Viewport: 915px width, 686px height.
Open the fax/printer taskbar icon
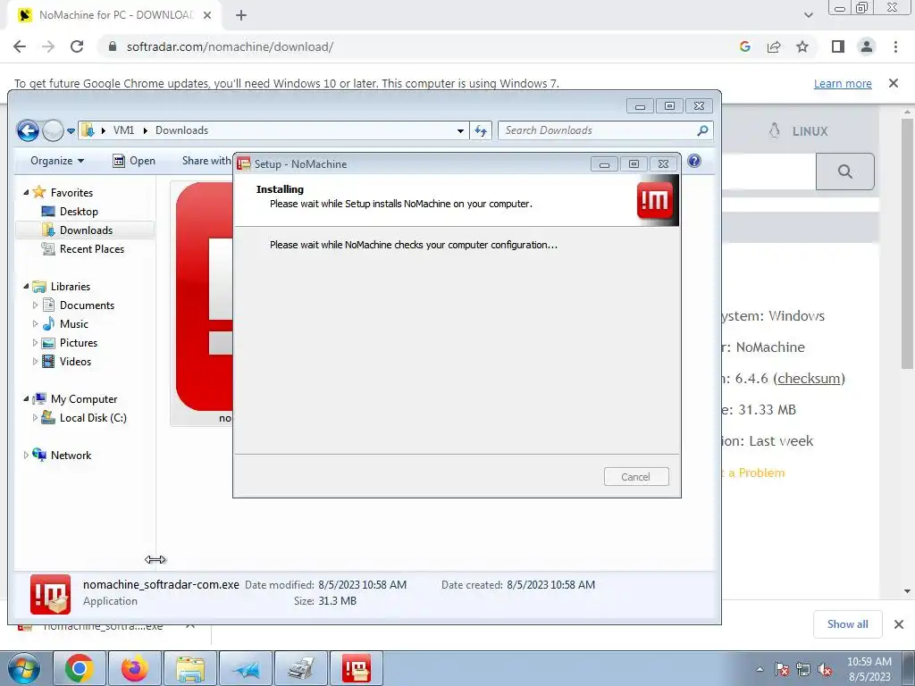pyautogui.click(x=301, y=668)
